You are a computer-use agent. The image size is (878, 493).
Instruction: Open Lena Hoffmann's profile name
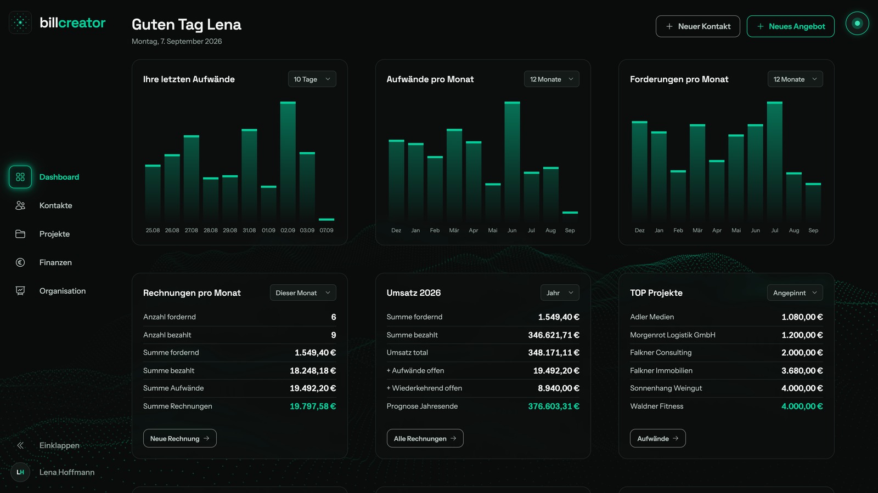pyautogui.click(x=67, y=472)
